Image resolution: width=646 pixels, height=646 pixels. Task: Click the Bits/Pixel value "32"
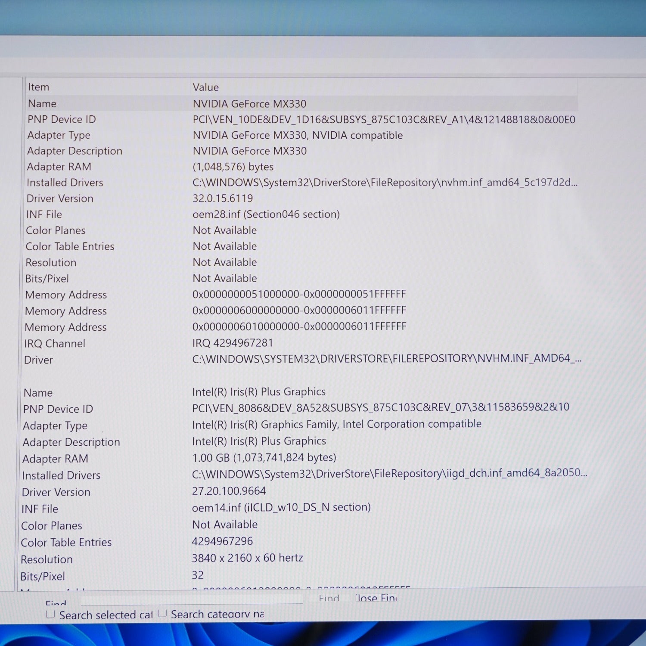coord(198,575)
